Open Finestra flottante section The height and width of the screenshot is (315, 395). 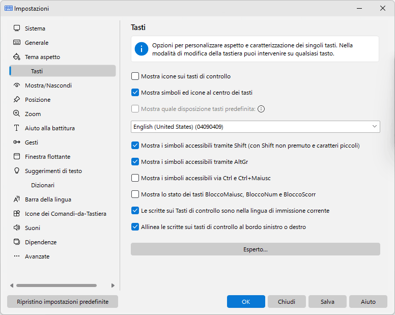pos(63,157)
